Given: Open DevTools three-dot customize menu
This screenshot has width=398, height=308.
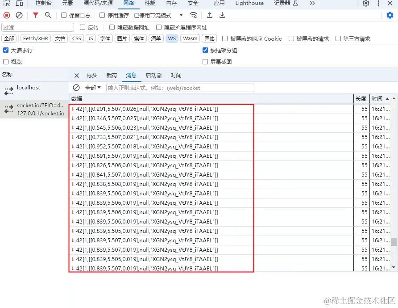Looking at the screenshot, I should coord(378,3).
